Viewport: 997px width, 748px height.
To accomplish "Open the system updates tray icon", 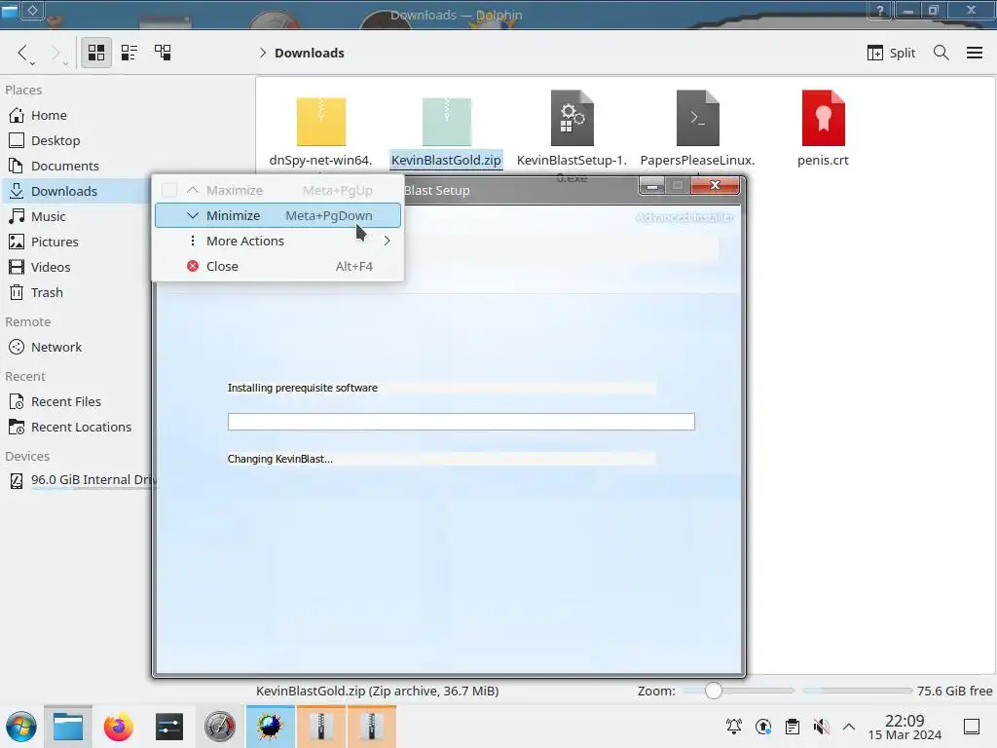I will (x=763, y=727).
